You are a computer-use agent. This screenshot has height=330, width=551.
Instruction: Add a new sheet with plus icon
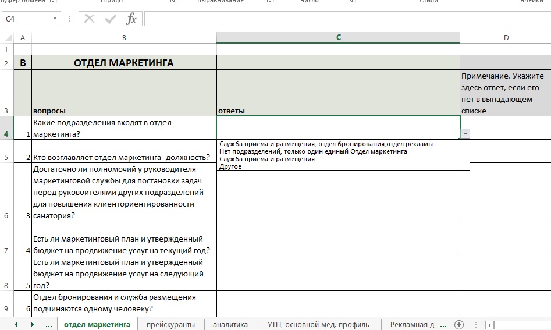click(x=459, y=324)
